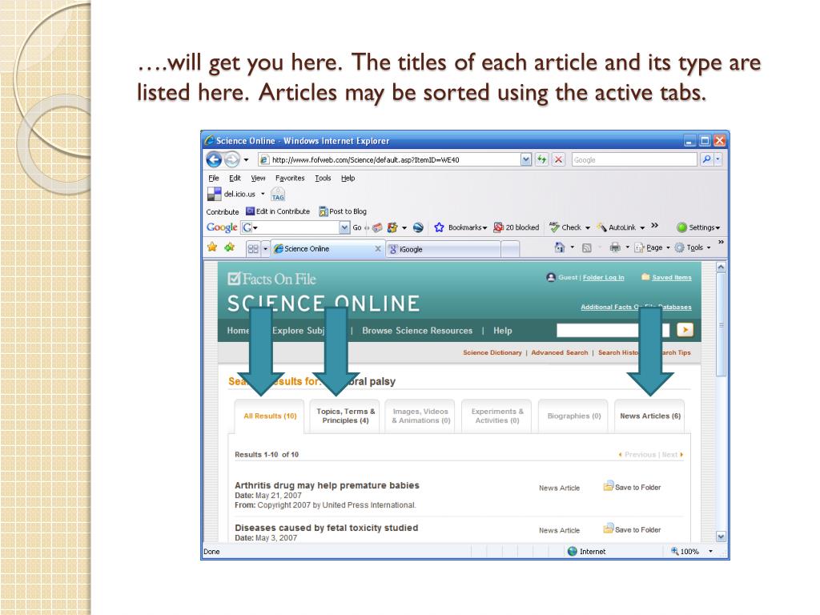Expand the del.icio.us dropdown arrow
Image resolution: width=820 pixels, height=615 pixels.
pos(263,194)
